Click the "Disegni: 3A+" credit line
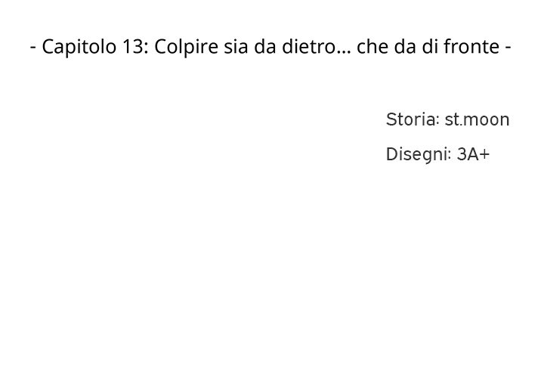 coord(437,155)
